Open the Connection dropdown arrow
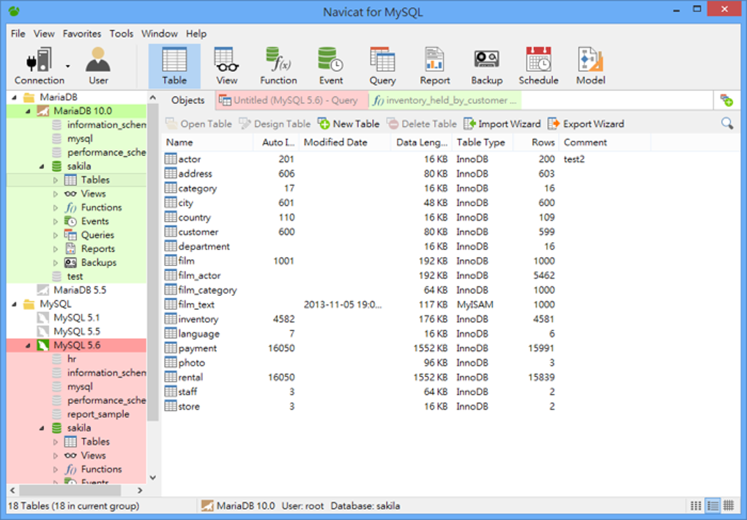The height and width of the screenshot is (520, 747). 68,66
